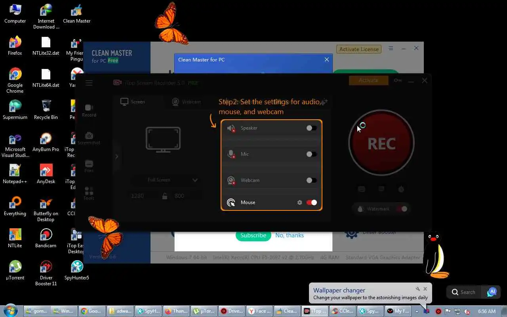This screenshot has width=507, height=317.
Task: Select the NTLite32.dat file on desktop
Action: coord(46,46)
